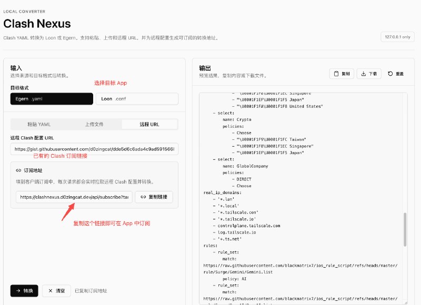The width and height of the screenshot is (421, 305).
Task: Click the 已复制订阅地址 status text
Action: click(91, 291)
